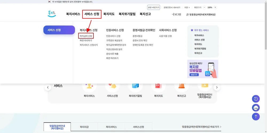Click the 100% screen size value
The height and width of the screenshot is (133, 267).
point(210,7)
